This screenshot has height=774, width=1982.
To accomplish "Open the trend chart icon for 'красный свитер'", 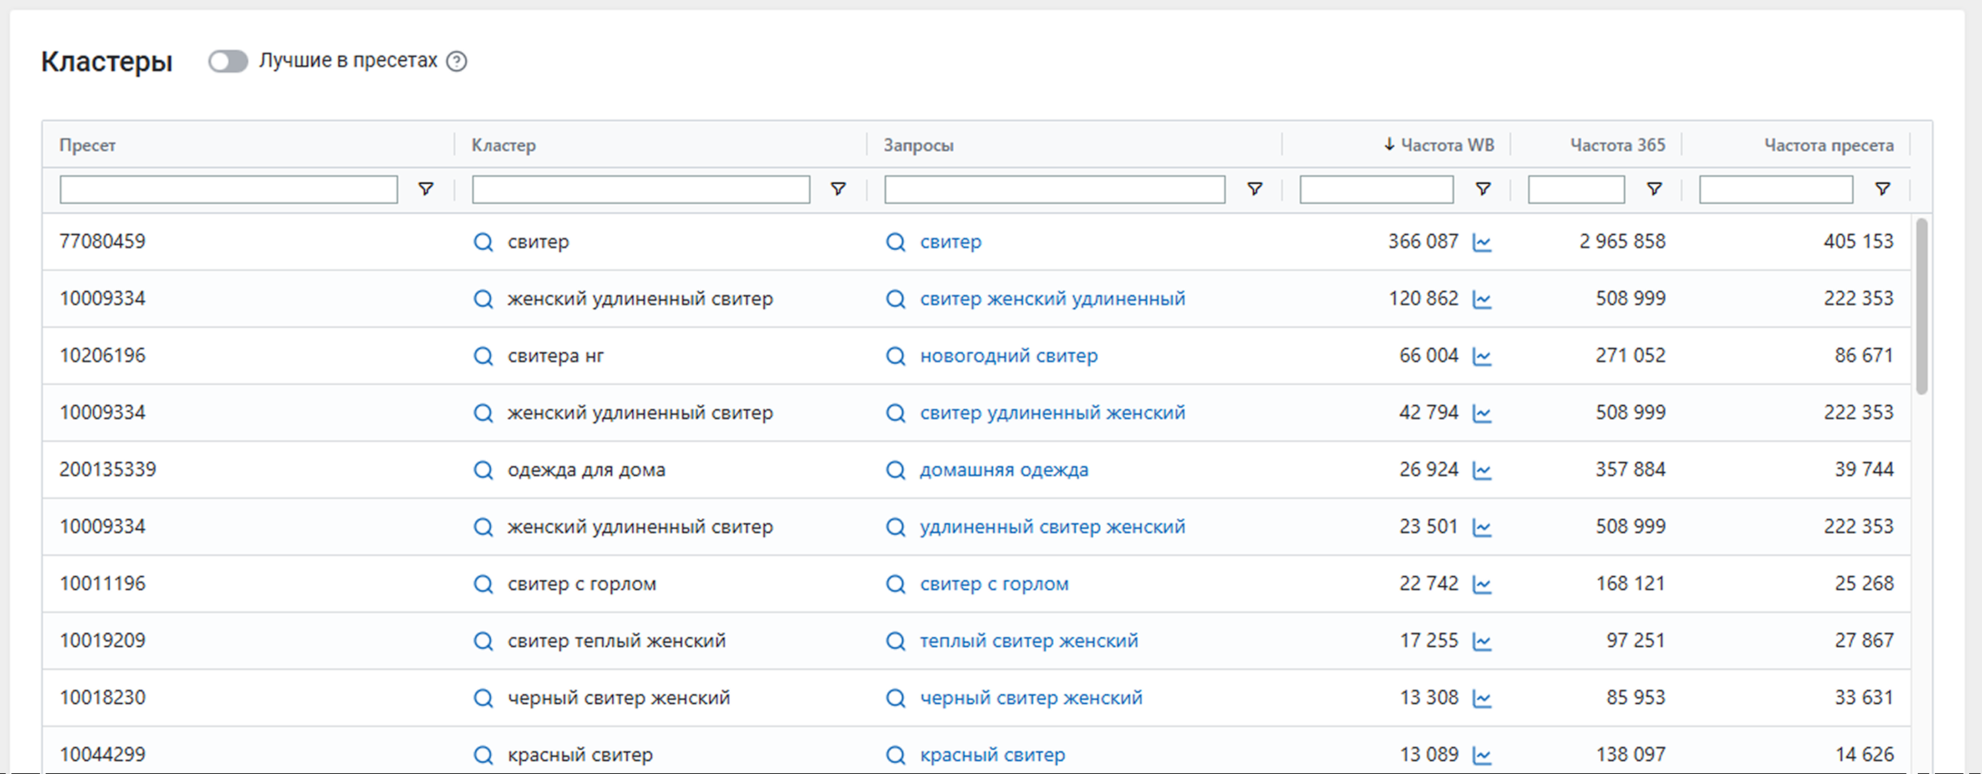I will (1482, 755).
